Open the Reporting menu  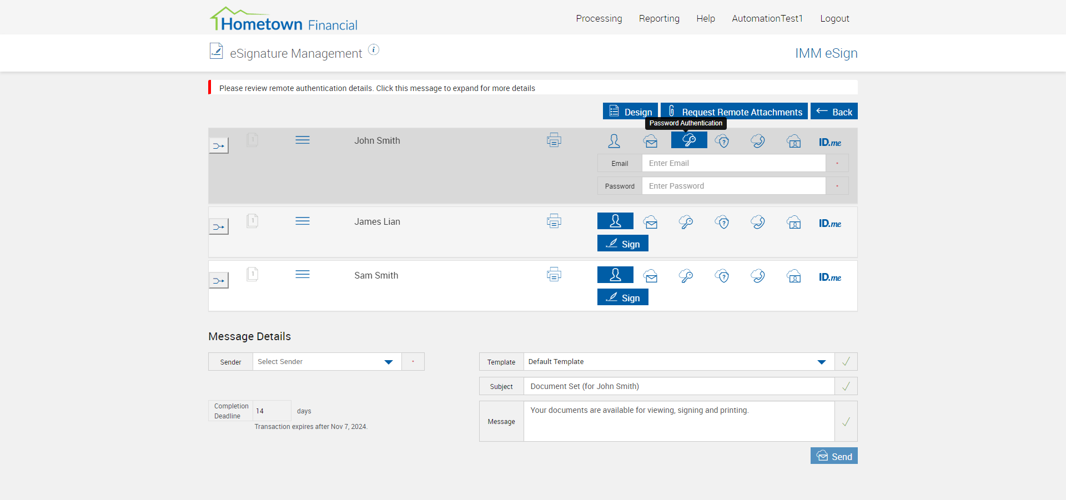tap(659, 18)
